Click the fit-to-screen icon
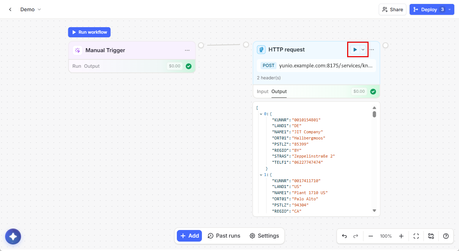459x251 pixels. [x=416, y=236]
